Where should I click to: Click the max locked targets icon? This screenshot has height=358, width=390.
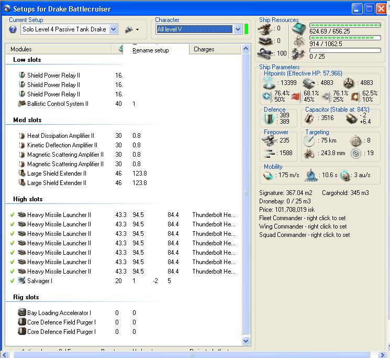tap(355, 141)
